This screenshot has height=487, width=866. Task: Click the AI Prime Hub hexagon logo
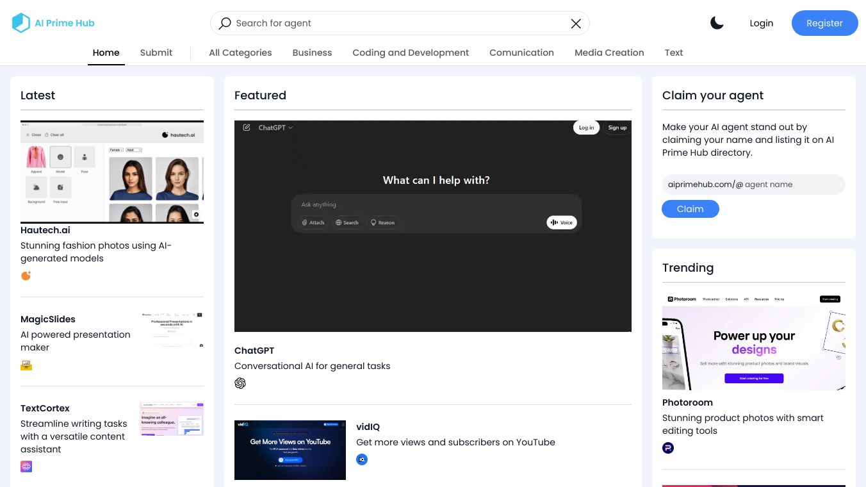pos(21,23)
